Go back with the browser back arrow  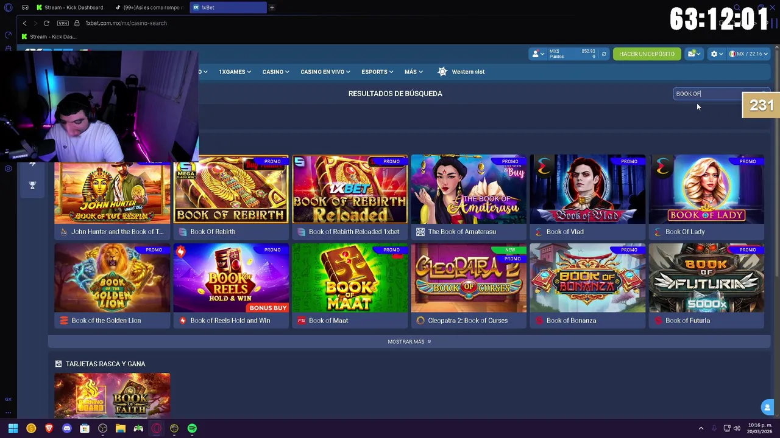pyautogui.click(x=24, y=23)
